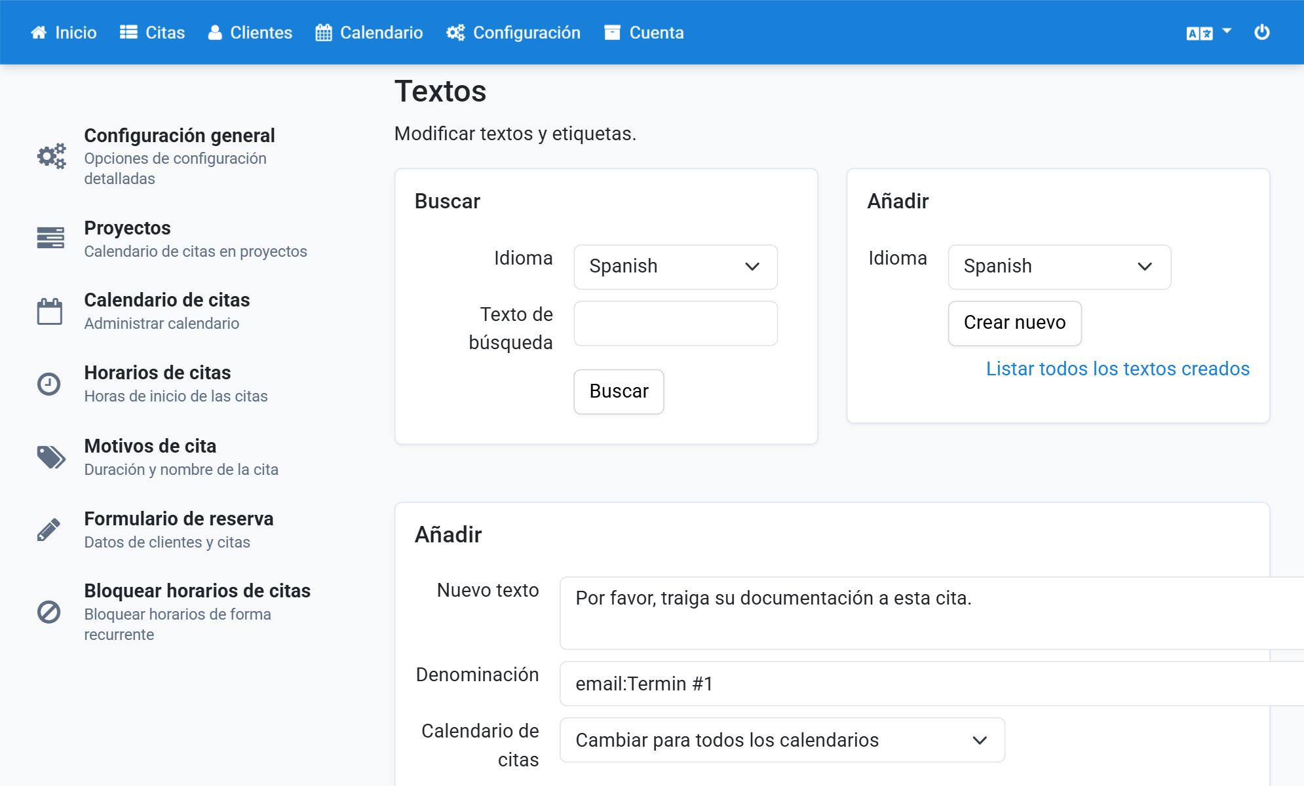
Task: Go to Motivos de cita section
Action: [x=150, y=446]
